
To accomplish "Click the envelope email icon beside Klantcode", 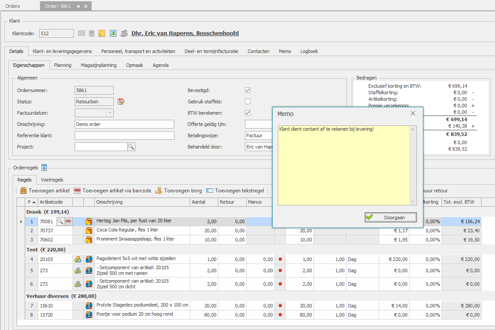I will (x=82, y=33).
